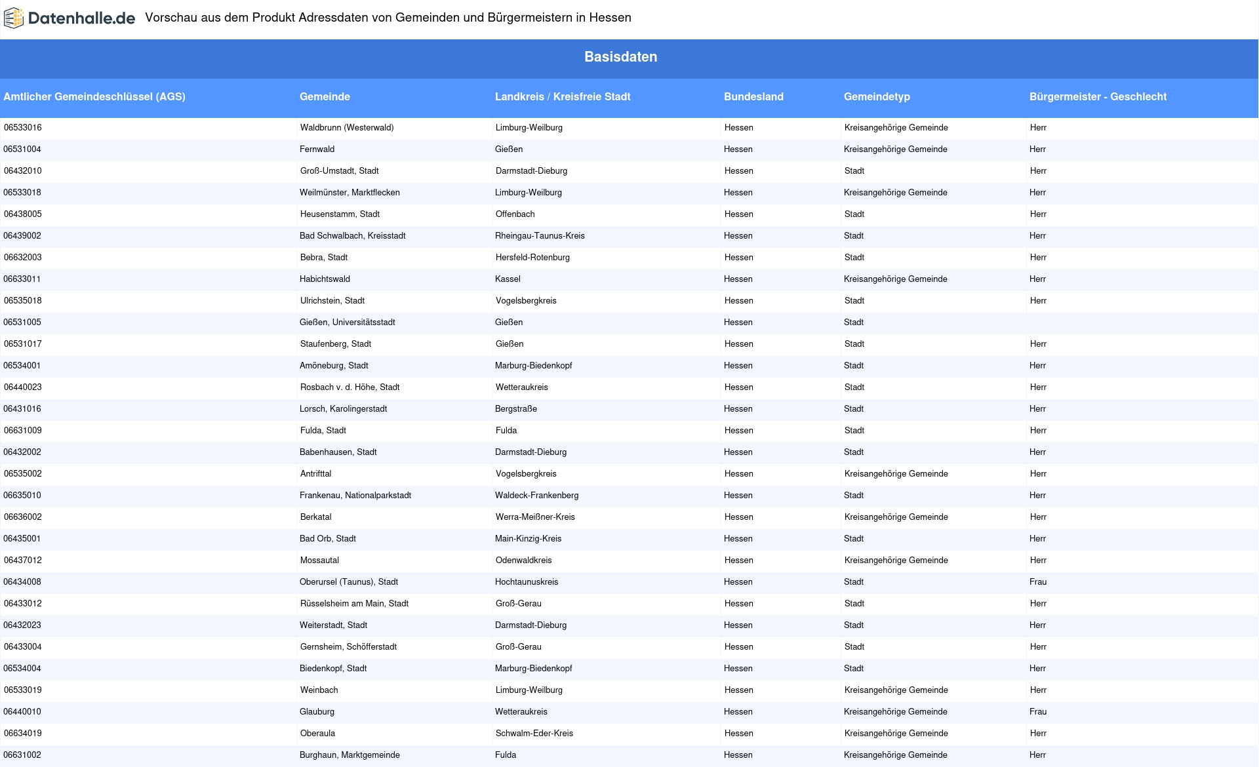Select Waldeck-Frankenberg district cell
Screen dimensions: 1259x767
[x=536, y=496]
